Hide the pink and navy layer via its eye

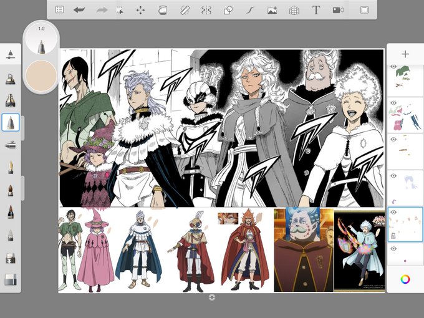click(x=393, y=103)
